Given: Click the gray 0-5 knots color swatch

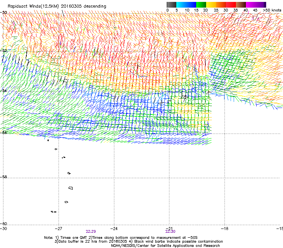Looking at the screenshot, I should [x=171, y=5].
